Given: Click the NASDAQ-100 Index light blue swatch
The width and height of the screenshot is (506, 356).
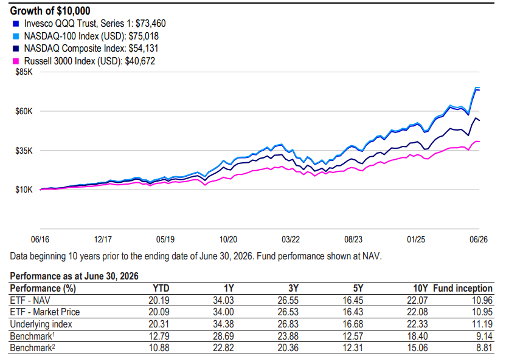Looking at the screenshot, I should pyautogui.click(x=15, y=36).
